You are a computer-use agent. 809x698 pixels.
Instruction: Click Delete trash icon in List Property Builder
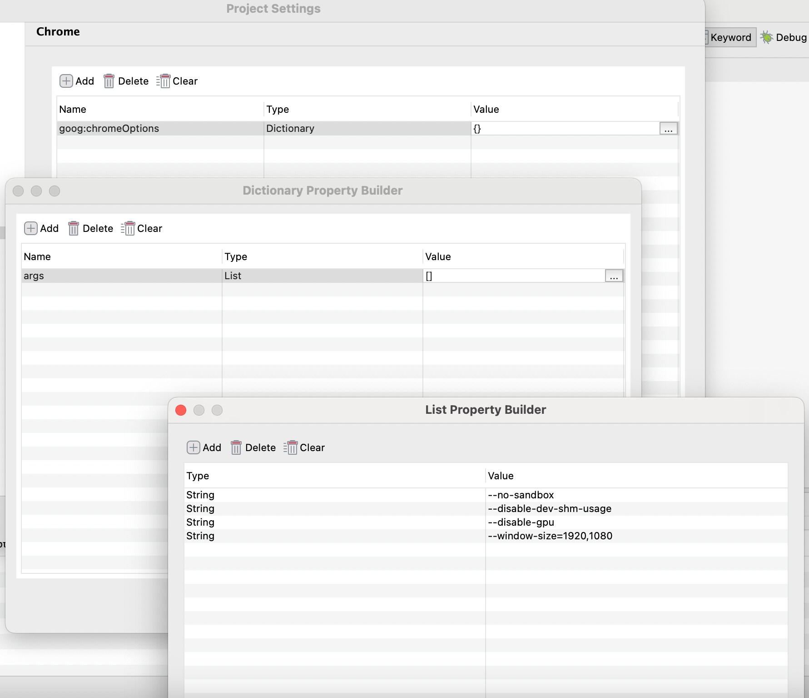pyautogui.click(x=236, y=447)
